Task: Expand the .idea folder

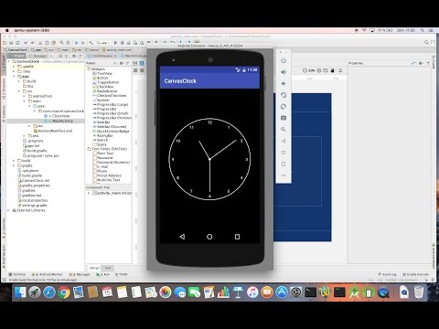Action: point(14,71)
